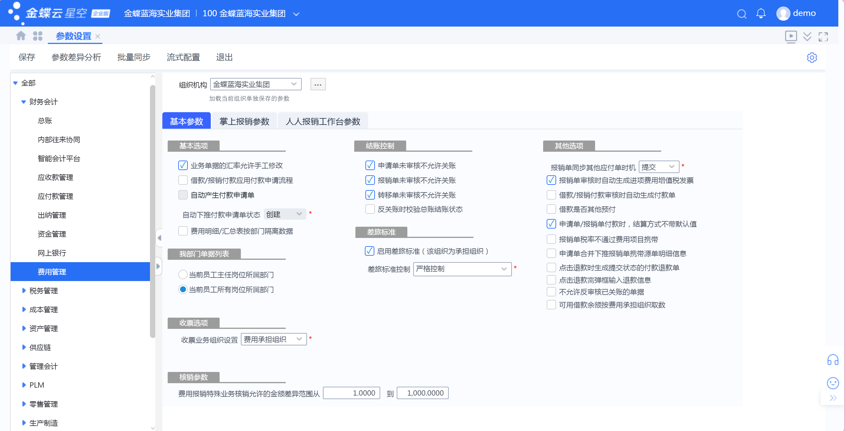
Task: Select the 参数设置 page tab
Action: point(73,36)
